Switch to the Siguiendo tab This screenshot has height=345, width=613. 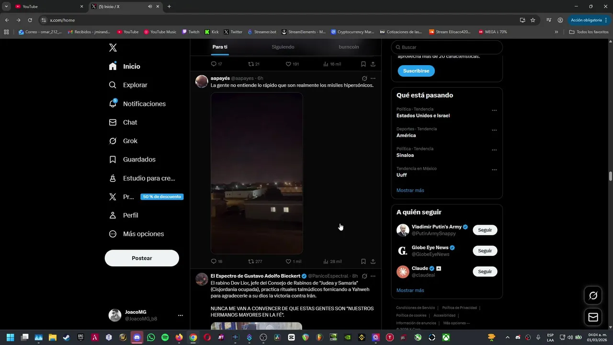283,47
